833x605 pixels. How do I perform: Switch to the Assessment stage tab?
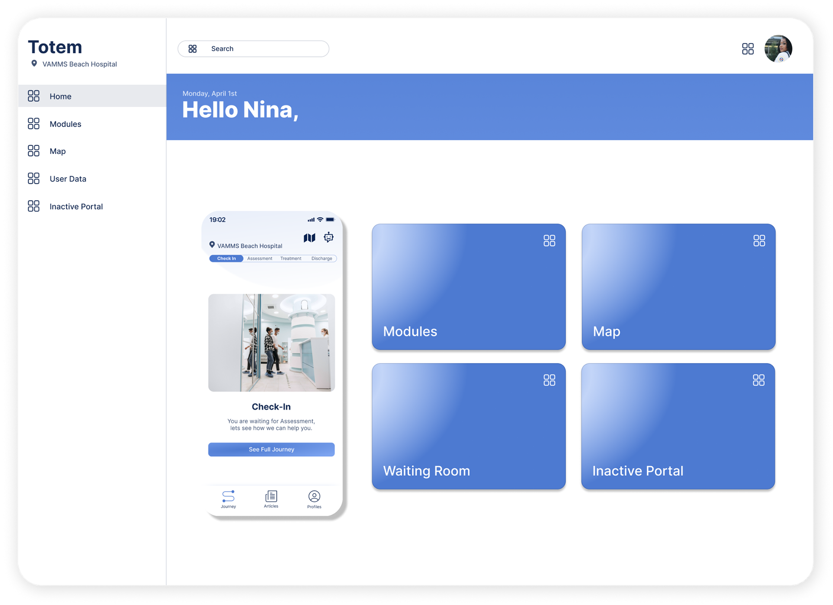(x=259, y=258)
